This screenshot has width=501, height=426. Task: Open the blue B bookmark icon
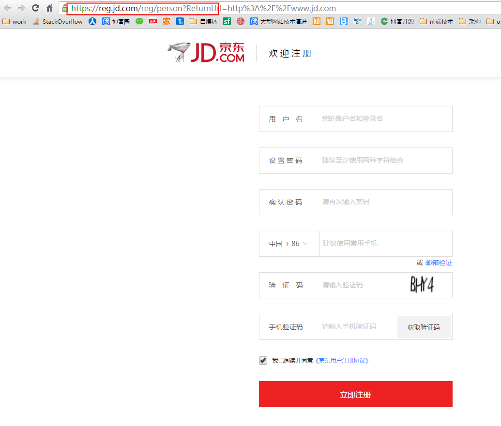click(x=344, y=21)
